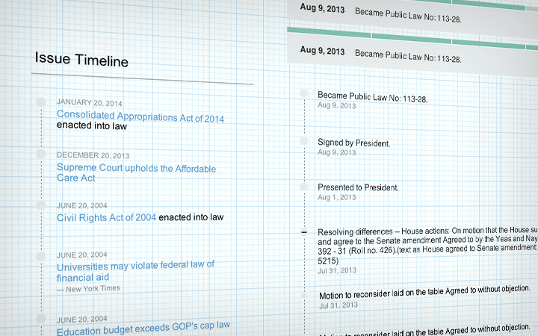
Task: Follow the Civil Rights Act of 2004 link
Action: 106,217
